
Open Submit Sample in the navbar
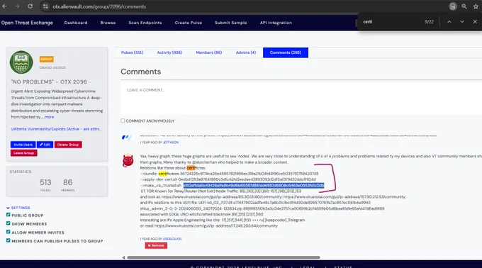(x=231, y=23)
